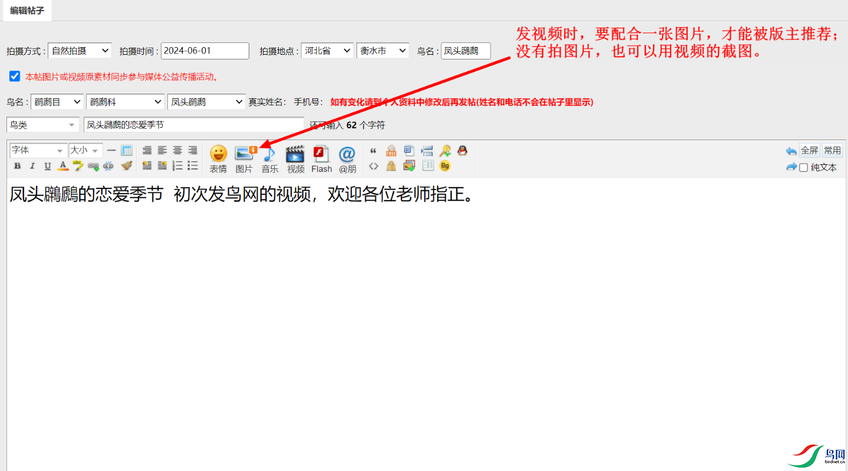Viewport: 848px width, 471px height.
Task: Insert a 视频 video into the post
Action: pyautogui.click(x=295, y=159)
